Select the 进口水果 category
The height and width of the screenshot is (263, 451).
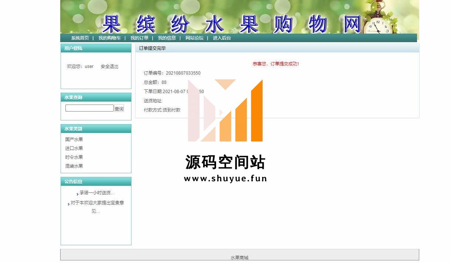pos(74,148)
